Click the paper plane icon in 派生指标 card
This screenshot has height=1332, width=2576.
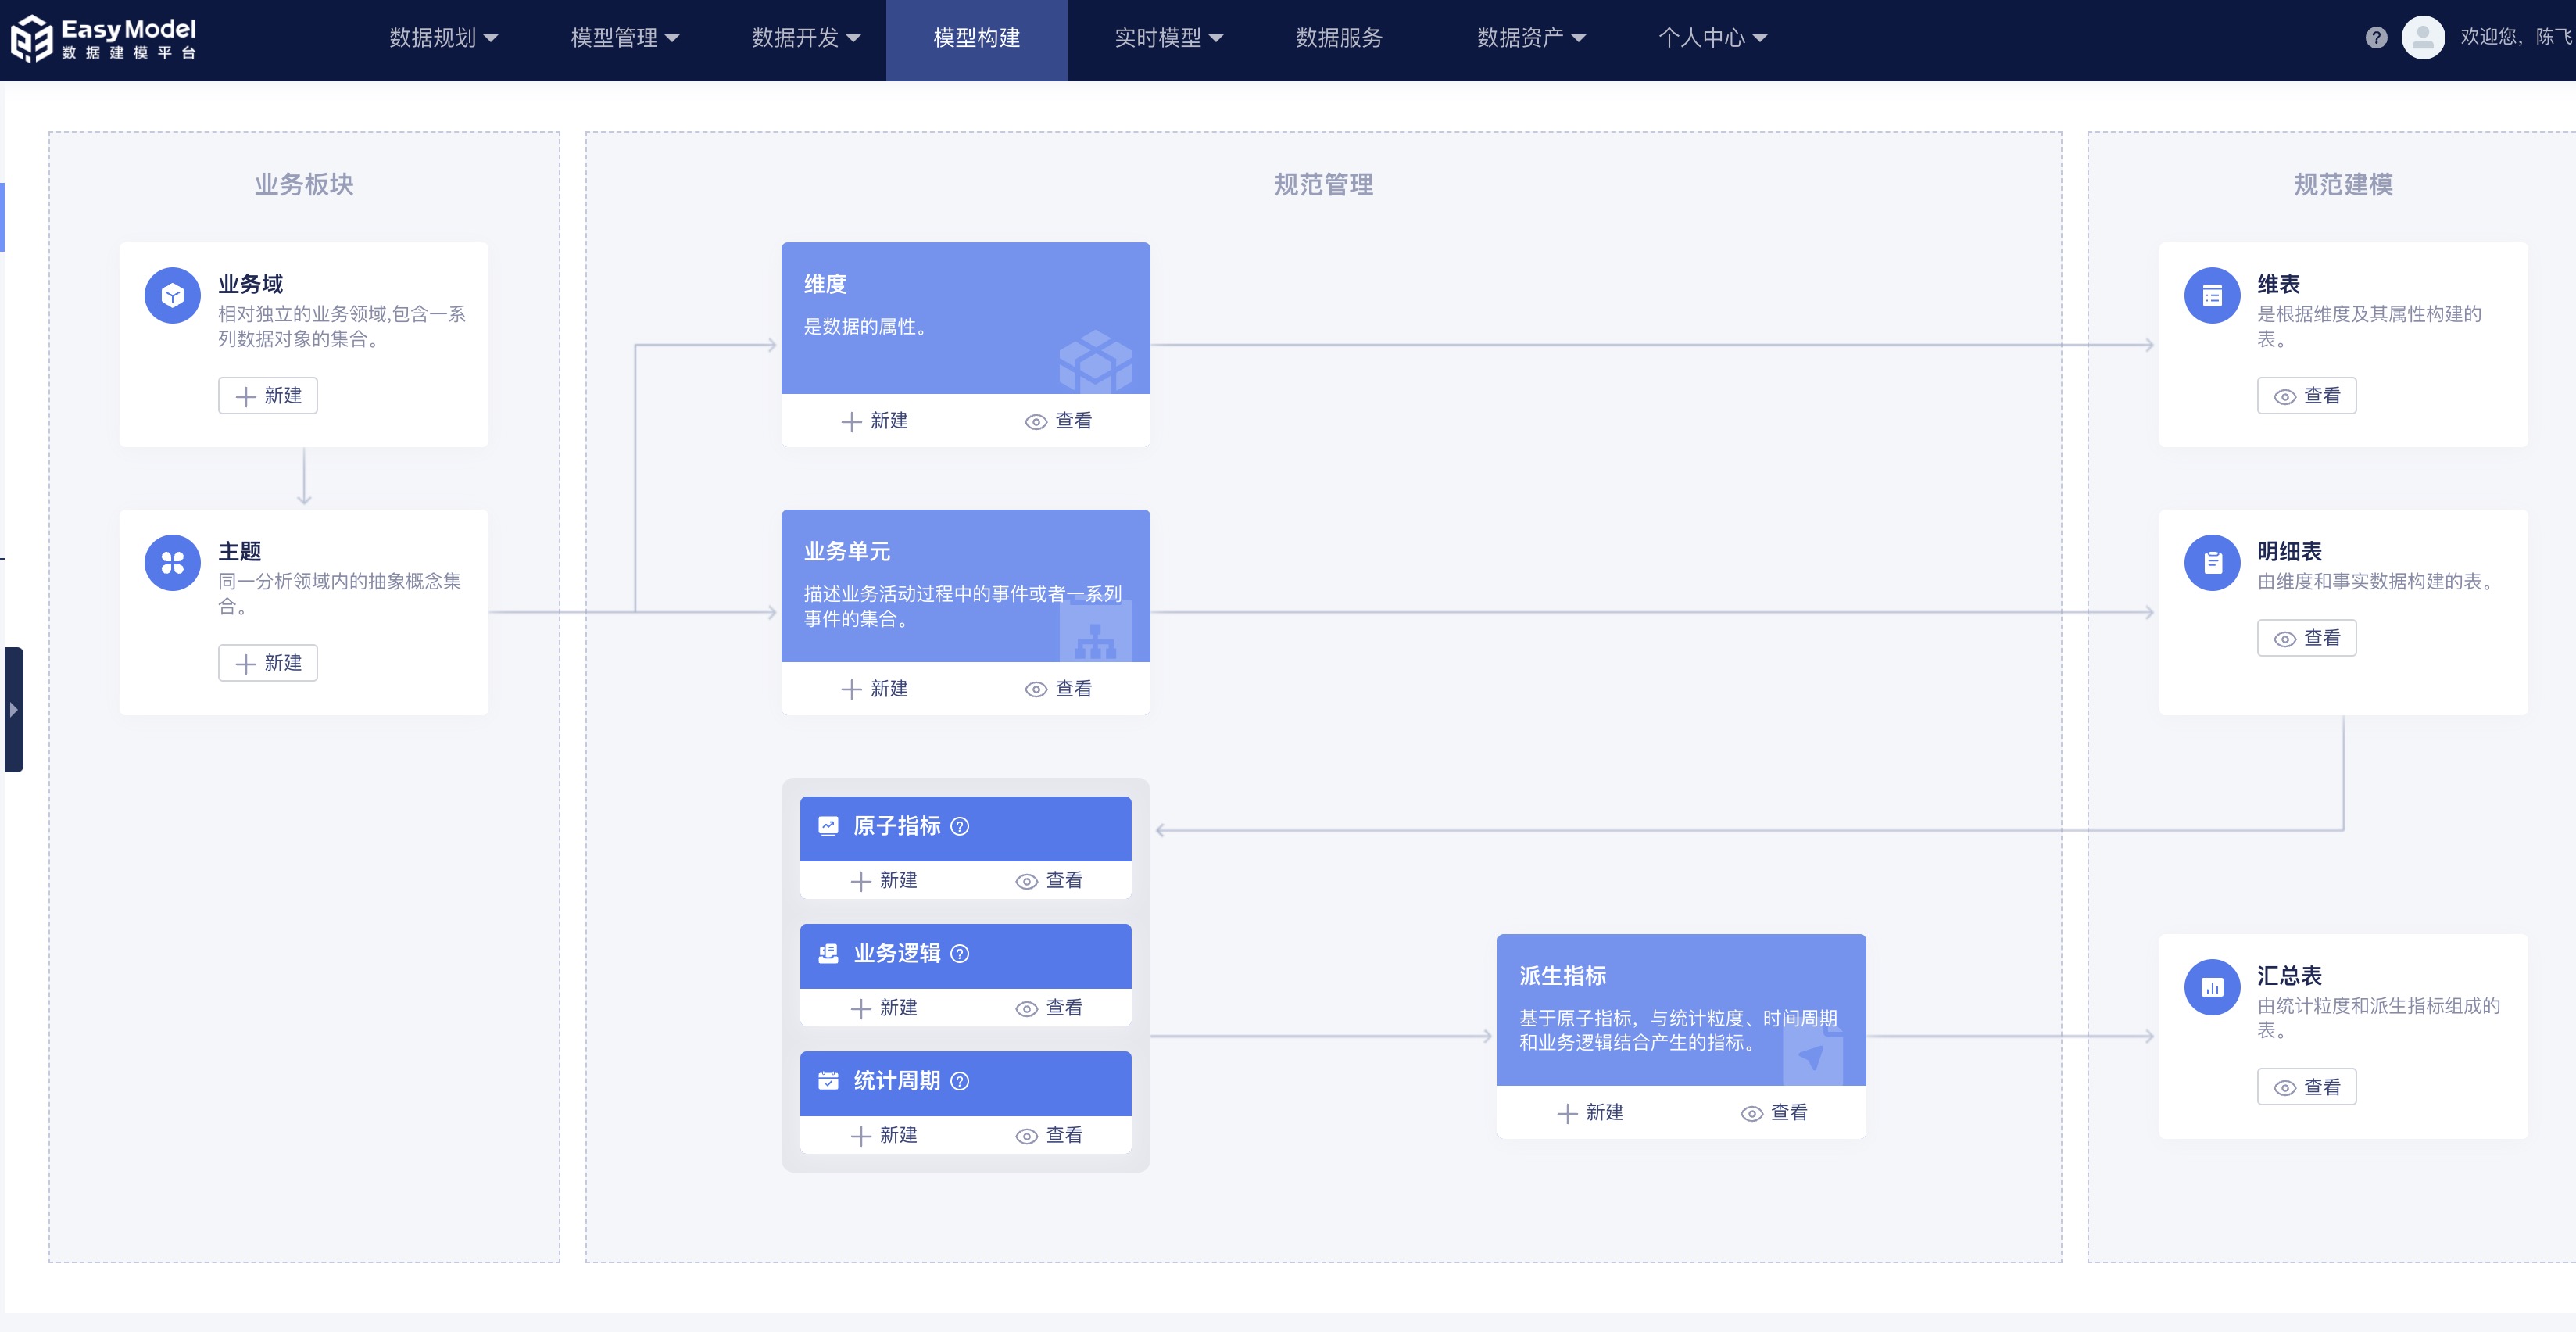(1812, 1056)
